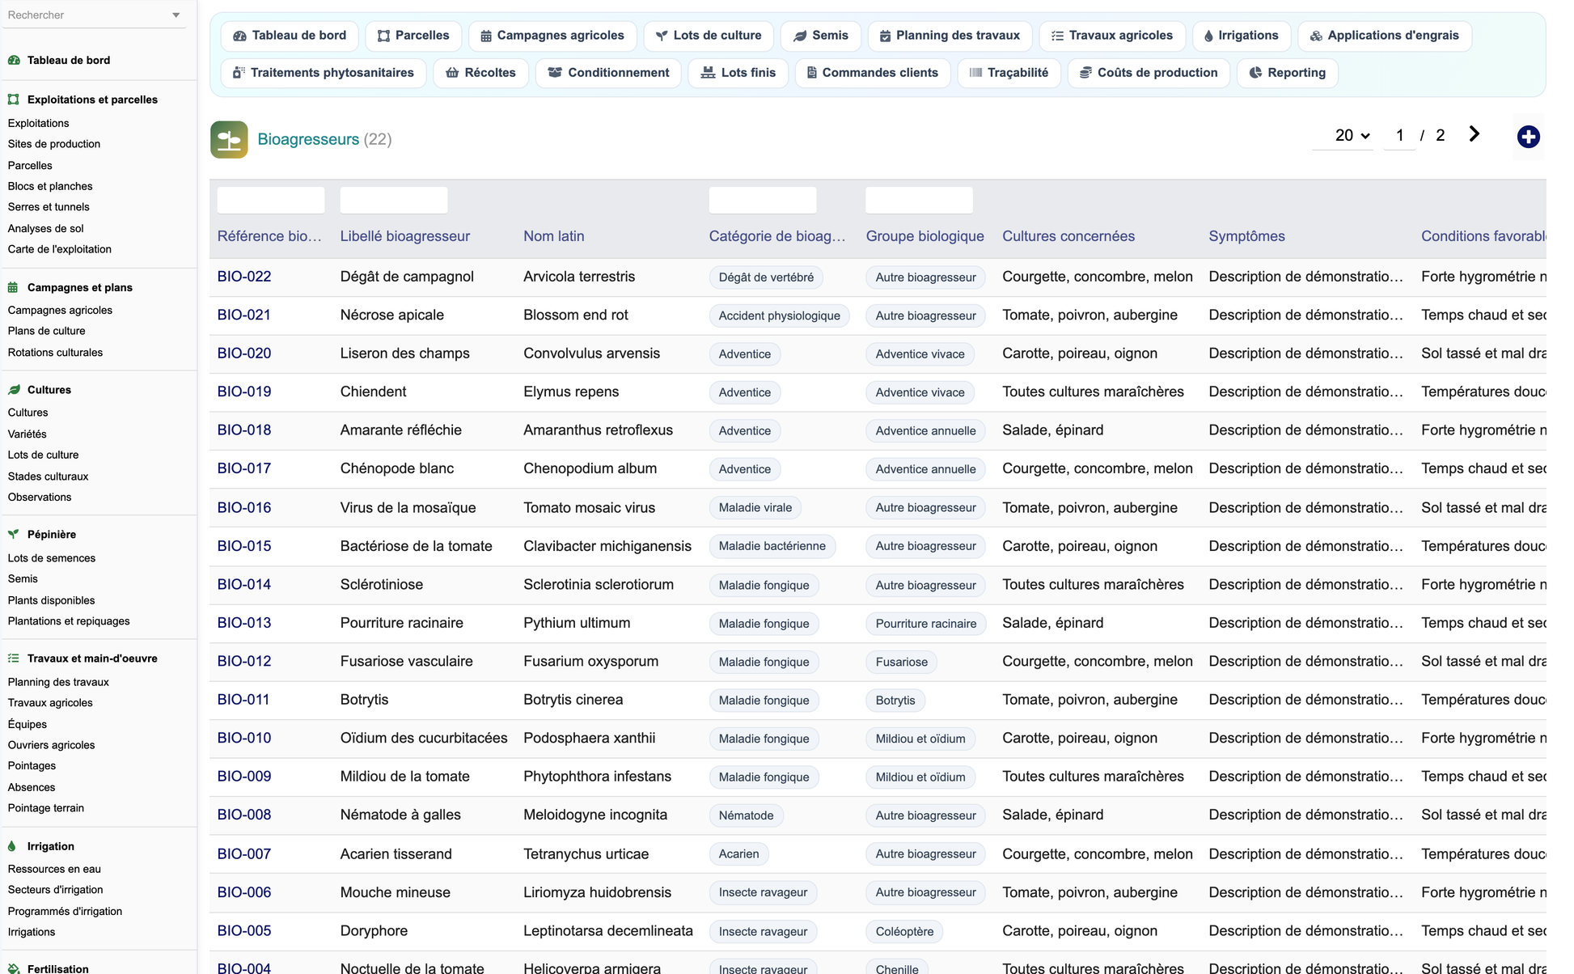Screen dimensions: 1574x974
Task: Click the Libellé bioagresseur filter field
Action: (394, 200)
